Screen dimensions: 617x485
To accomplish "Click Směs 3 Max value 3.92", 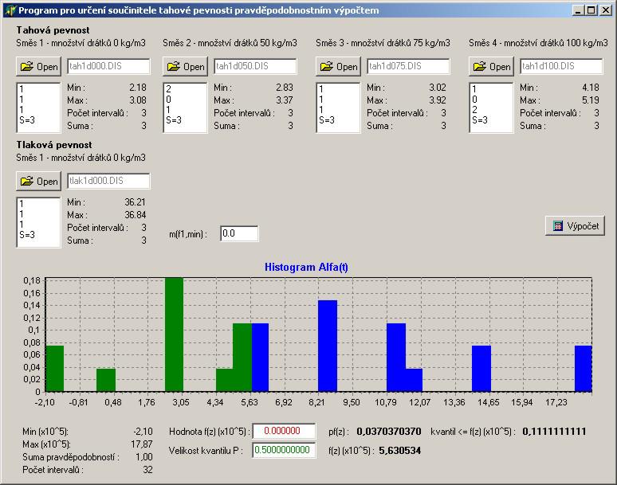I will (x=437, y=100).
